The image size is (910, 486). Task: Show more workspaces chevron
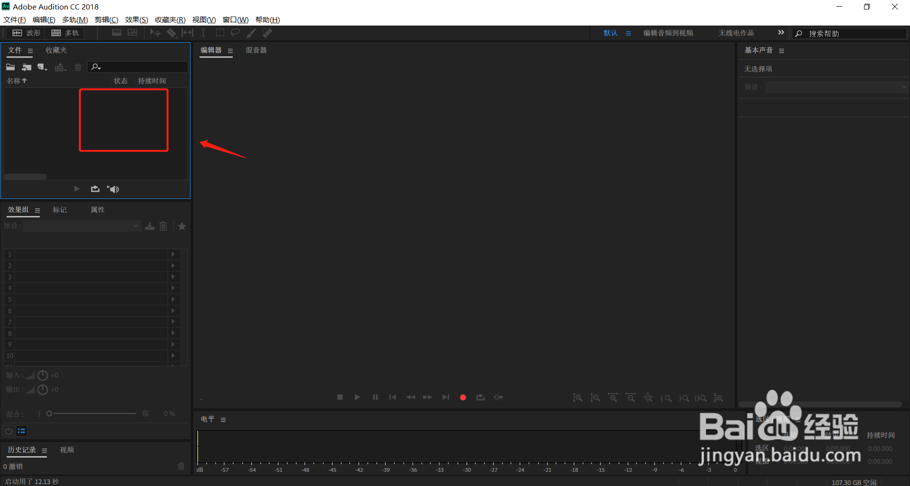781,33
